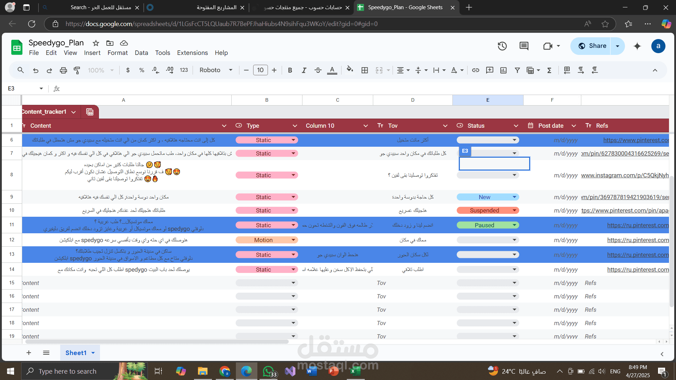Redo the last action
The height and width of the screenshot is (380, 676).
tap(49, 70)
